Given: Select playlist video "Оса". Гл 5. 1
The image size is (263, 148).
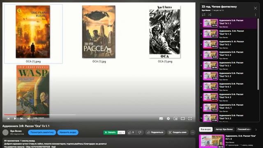Looking at the screenshot, I should click(x=228, y=108).
